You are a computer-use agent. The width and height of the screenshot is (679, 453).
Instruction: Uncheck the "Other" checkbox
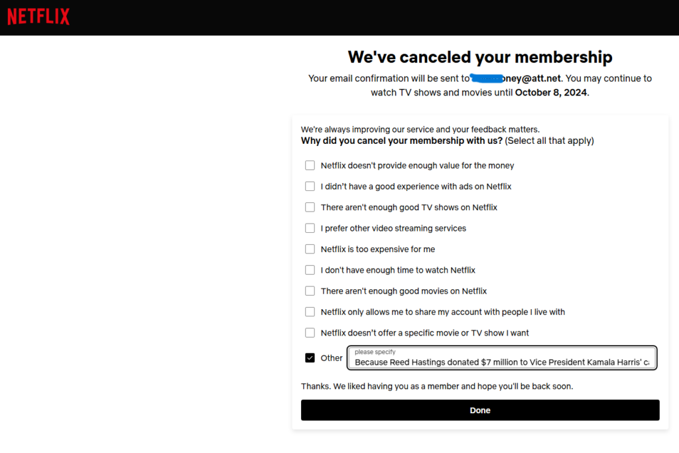click(x=310, y=358)
